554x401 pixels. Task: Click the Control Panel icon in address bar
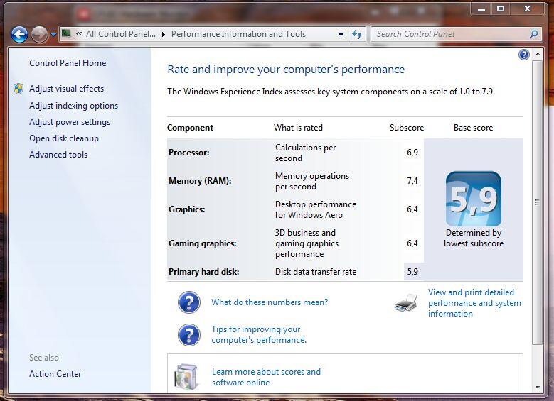click(66, 33)
